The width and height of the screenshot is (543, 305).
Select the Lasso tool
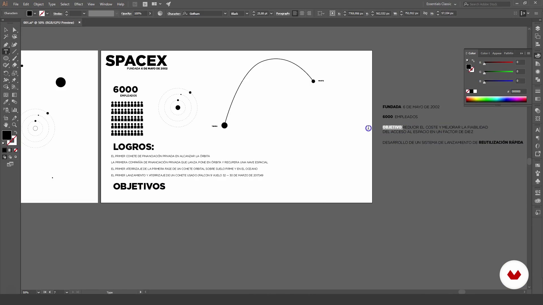tap(14, 37)
